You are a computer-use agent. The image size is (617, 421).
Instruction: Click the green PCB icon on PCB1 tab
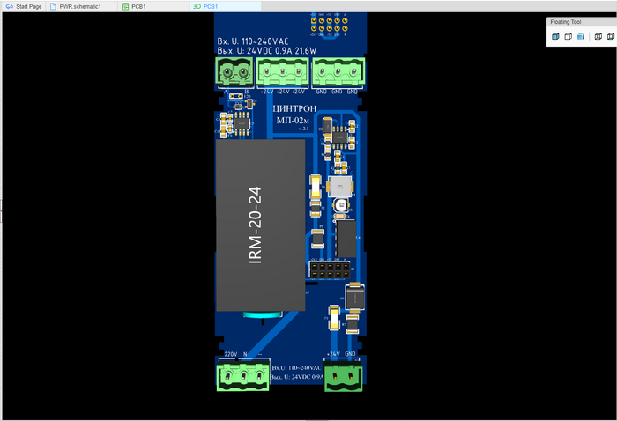click(125, 6)
